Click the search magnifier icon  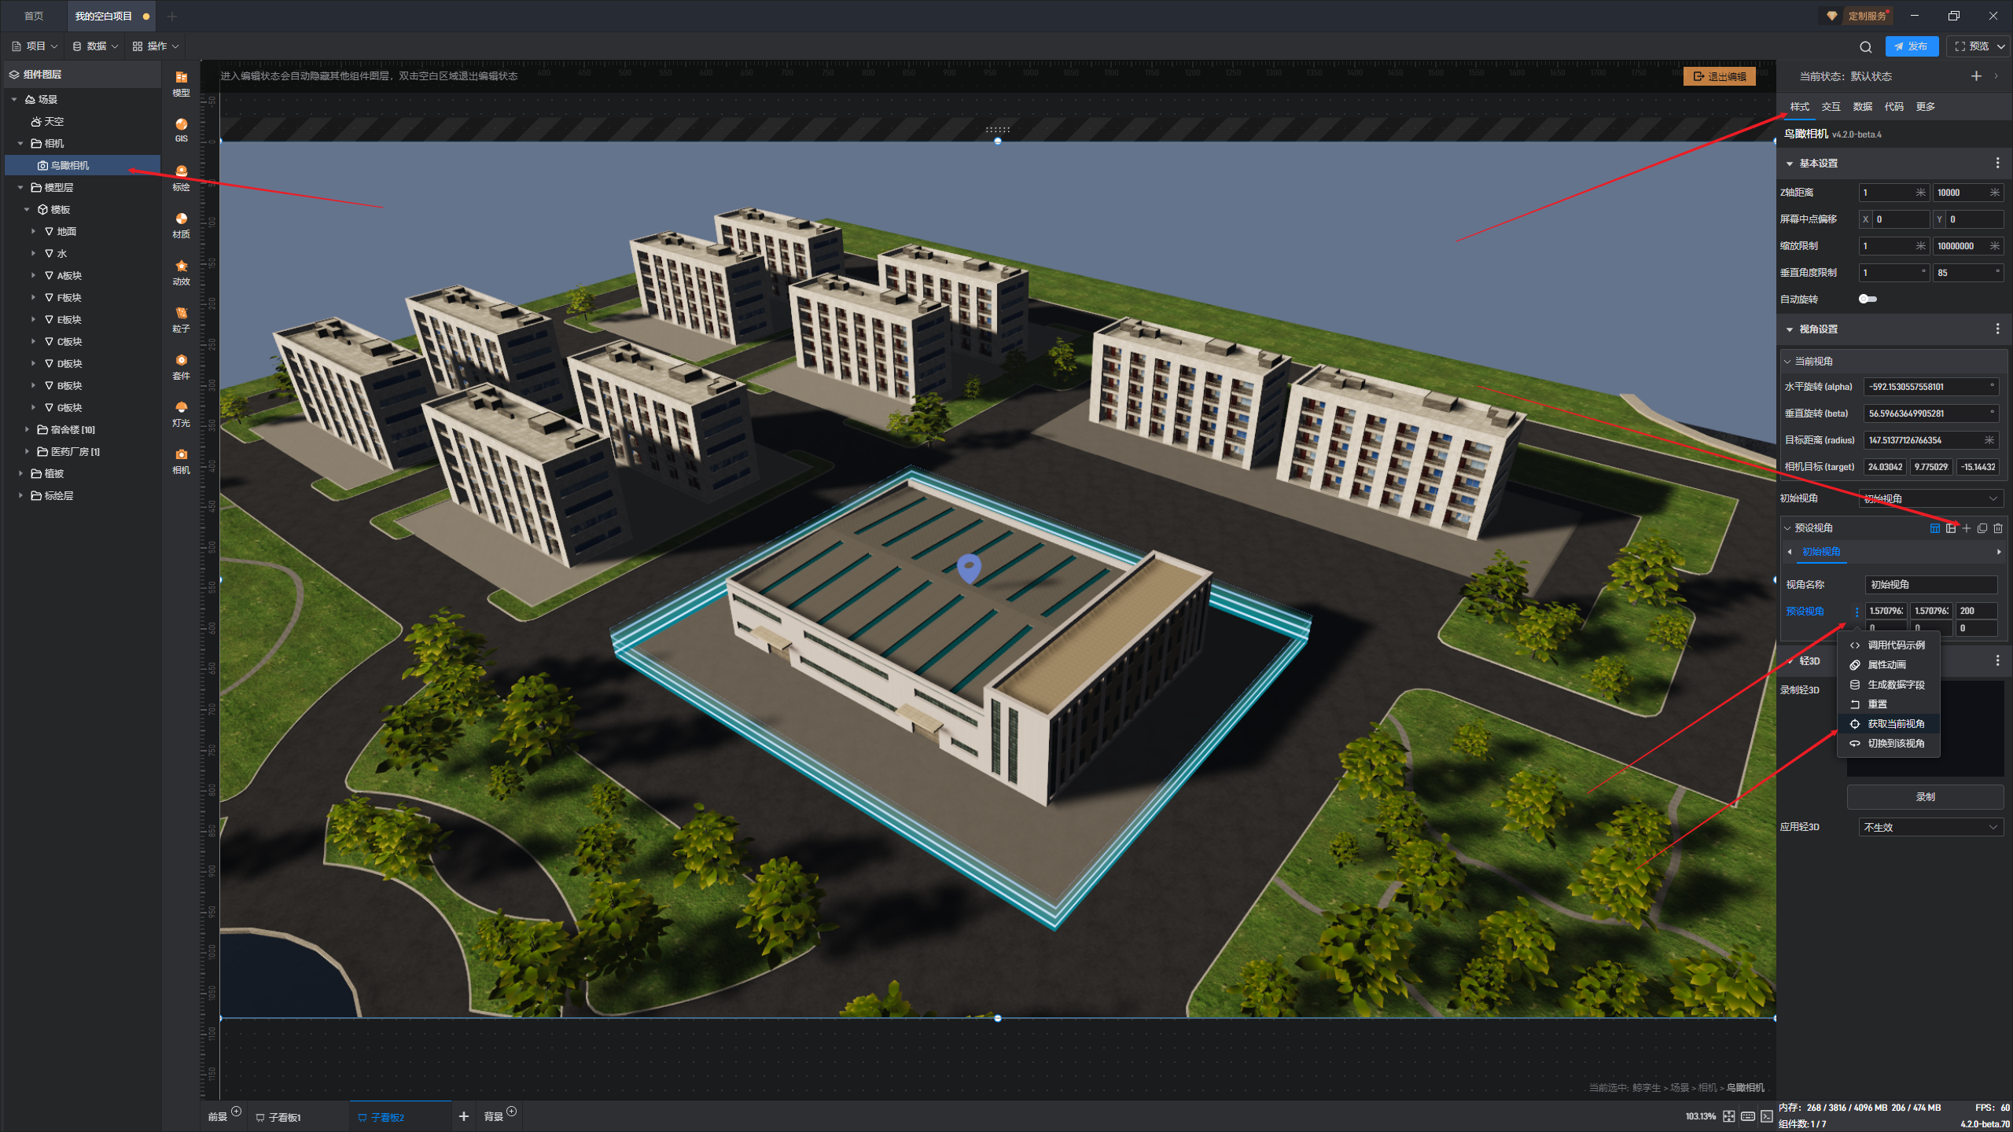[x=1865, y=46]
